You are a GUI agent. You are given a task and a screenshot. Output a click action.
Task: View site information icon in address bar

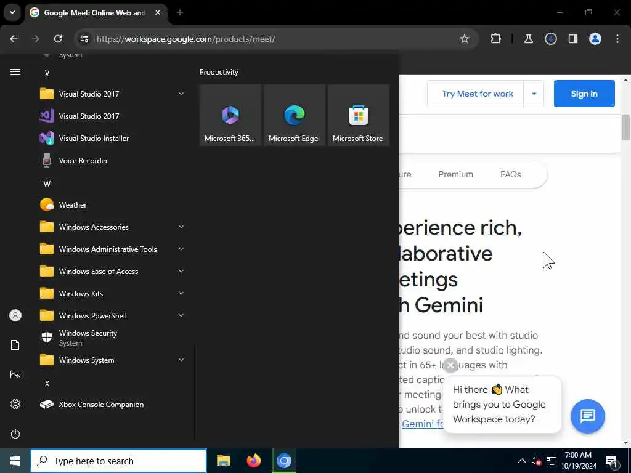point(84,39)
